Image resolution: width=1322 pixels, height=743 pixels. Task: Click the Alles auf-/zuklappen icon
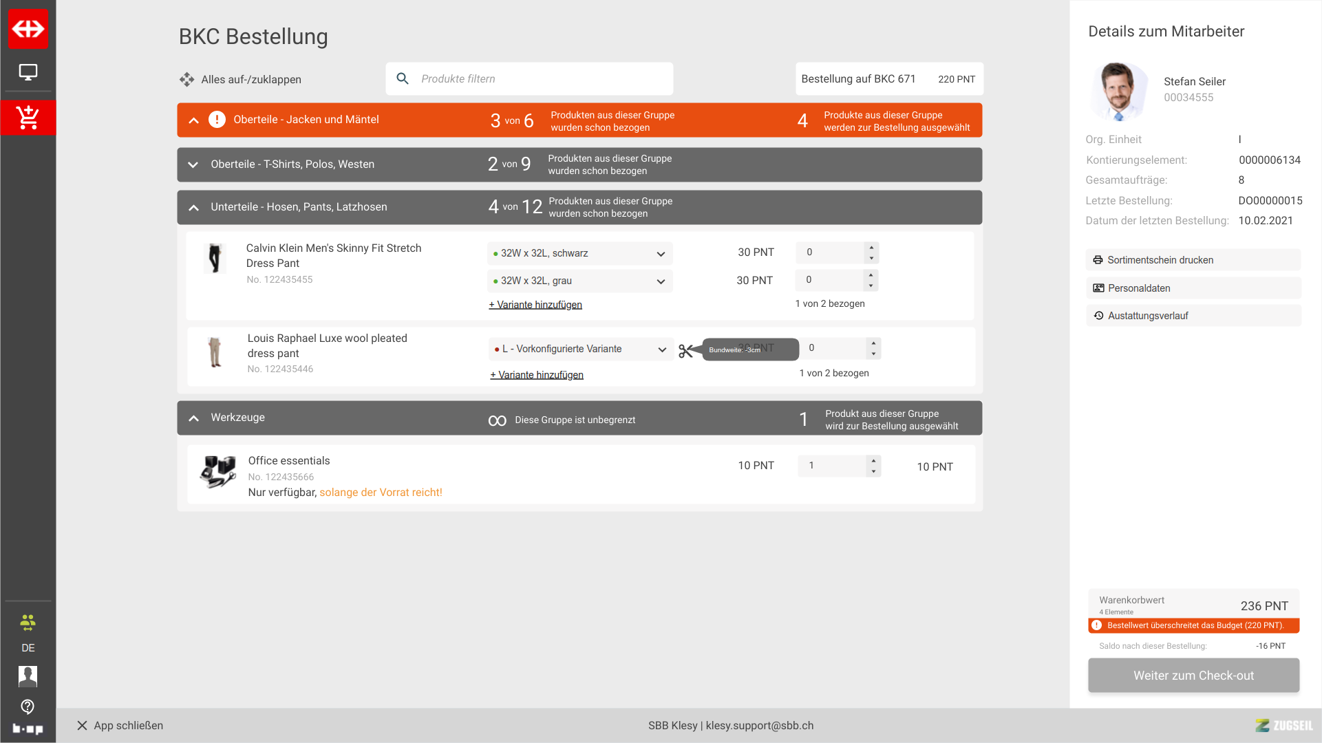(x=186, y=80)
